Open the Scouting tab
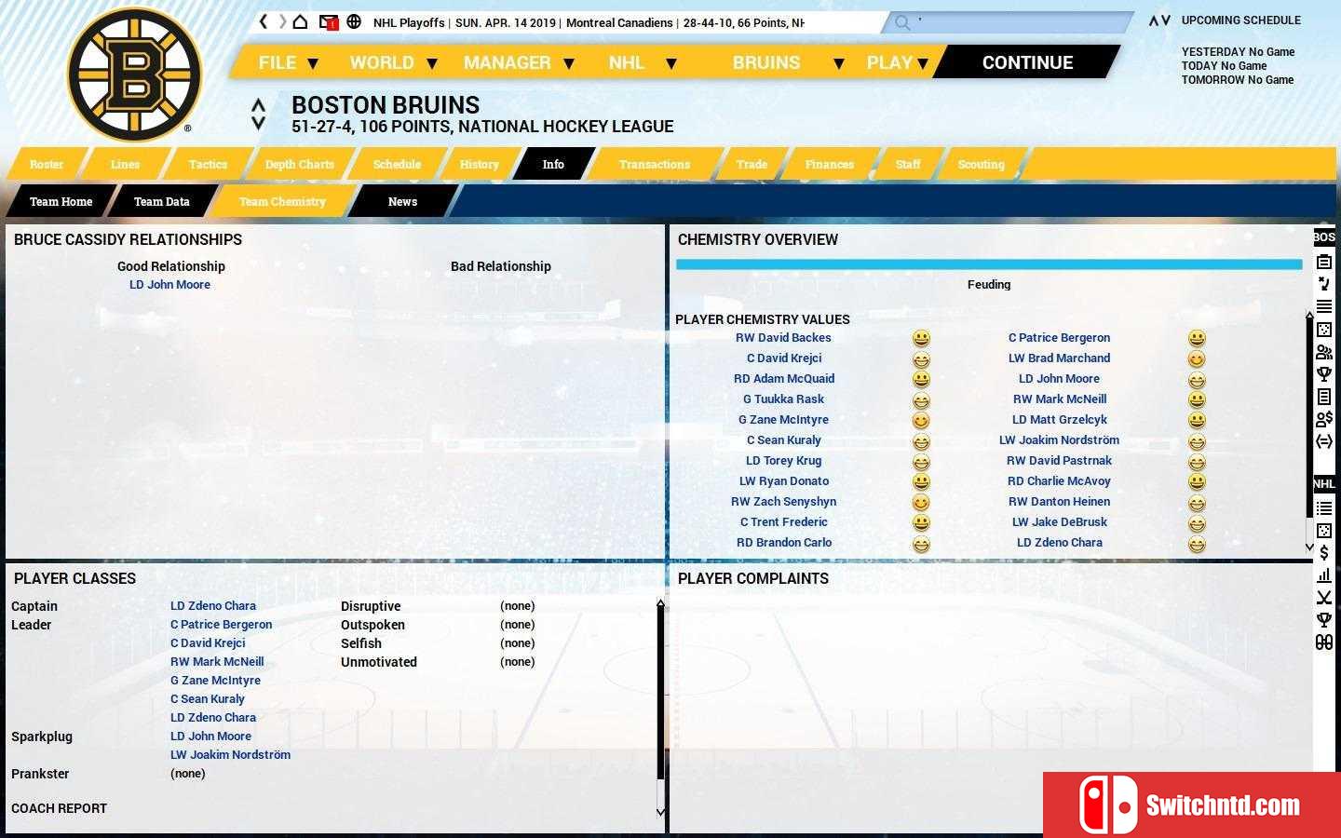Viewport: 1341px width, 838px height. click(982, 164)
